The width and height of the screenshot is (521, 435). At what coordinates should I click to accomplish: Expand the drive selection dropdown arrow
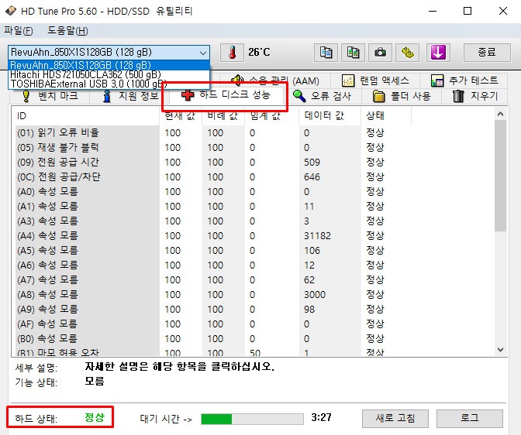click(202, 53)
